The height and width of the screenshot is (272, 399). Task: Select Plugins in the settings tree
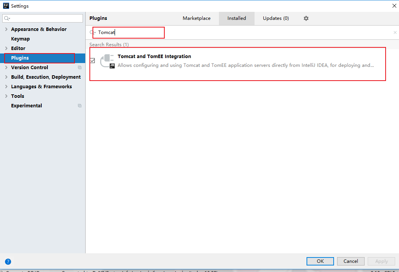[x=20, y=58]
